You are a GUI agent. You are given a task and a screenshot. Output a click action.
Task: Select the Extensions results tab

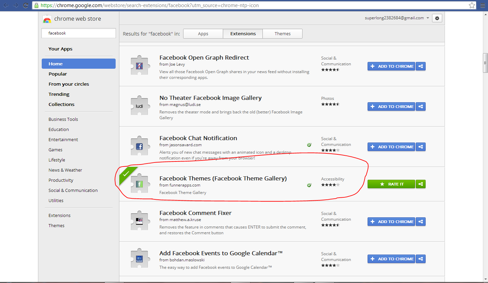tap(243, 34)
